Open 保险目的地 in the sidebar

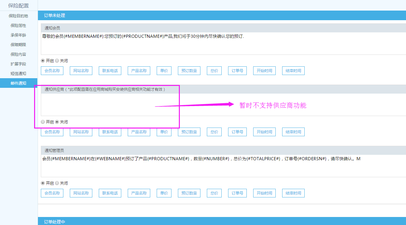point(18,16)
